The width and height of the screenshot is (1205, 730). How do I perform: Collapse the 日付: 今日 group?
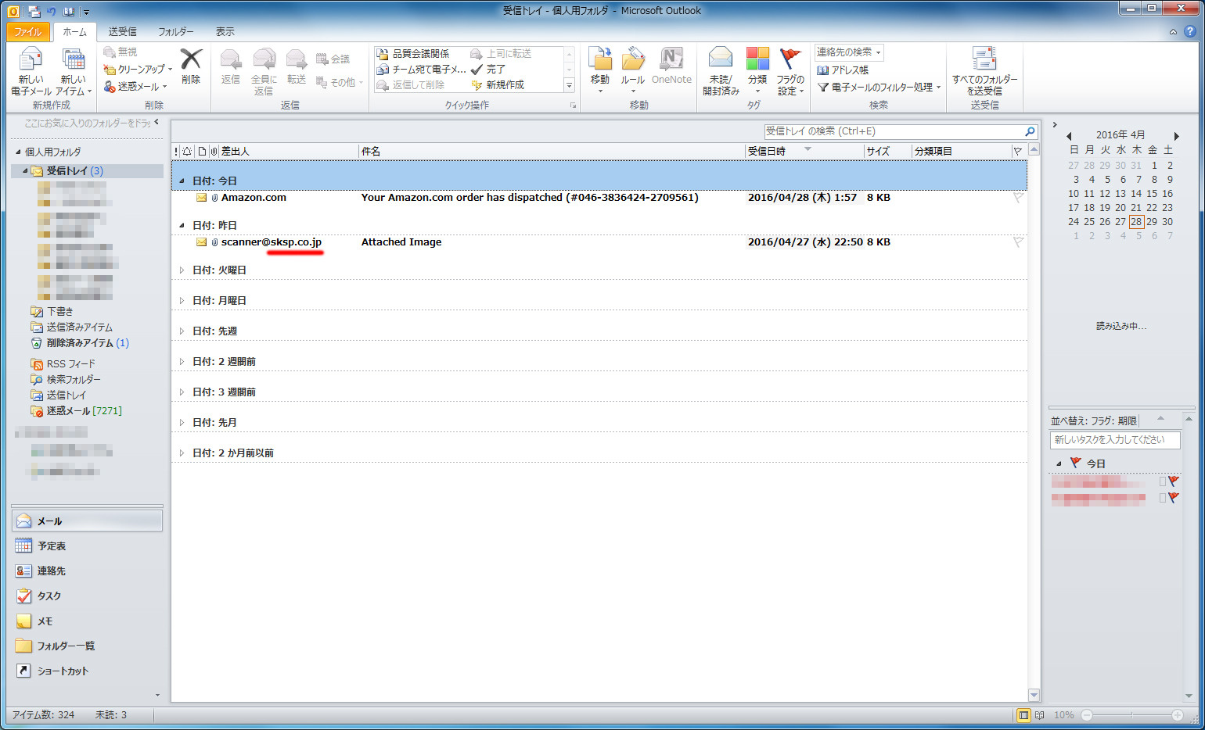pos(182,181)
